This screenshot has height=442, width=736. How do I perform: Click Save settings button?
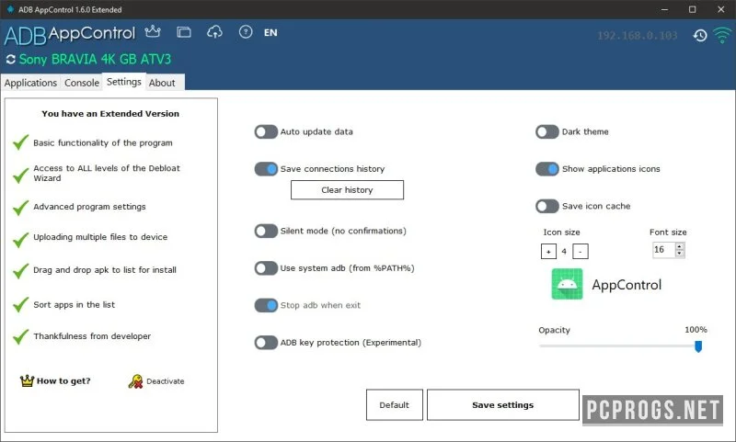tap(502, 405)
